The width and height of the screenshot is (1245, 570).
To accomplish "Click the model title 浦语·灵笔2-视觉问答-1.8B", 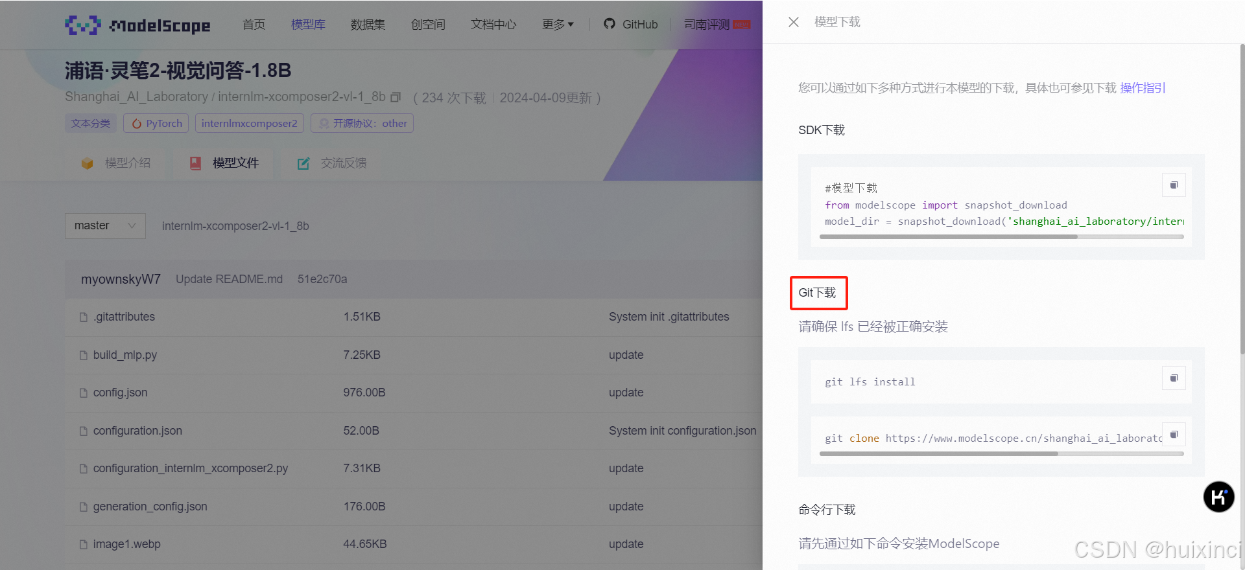I will tap(178, 70).
